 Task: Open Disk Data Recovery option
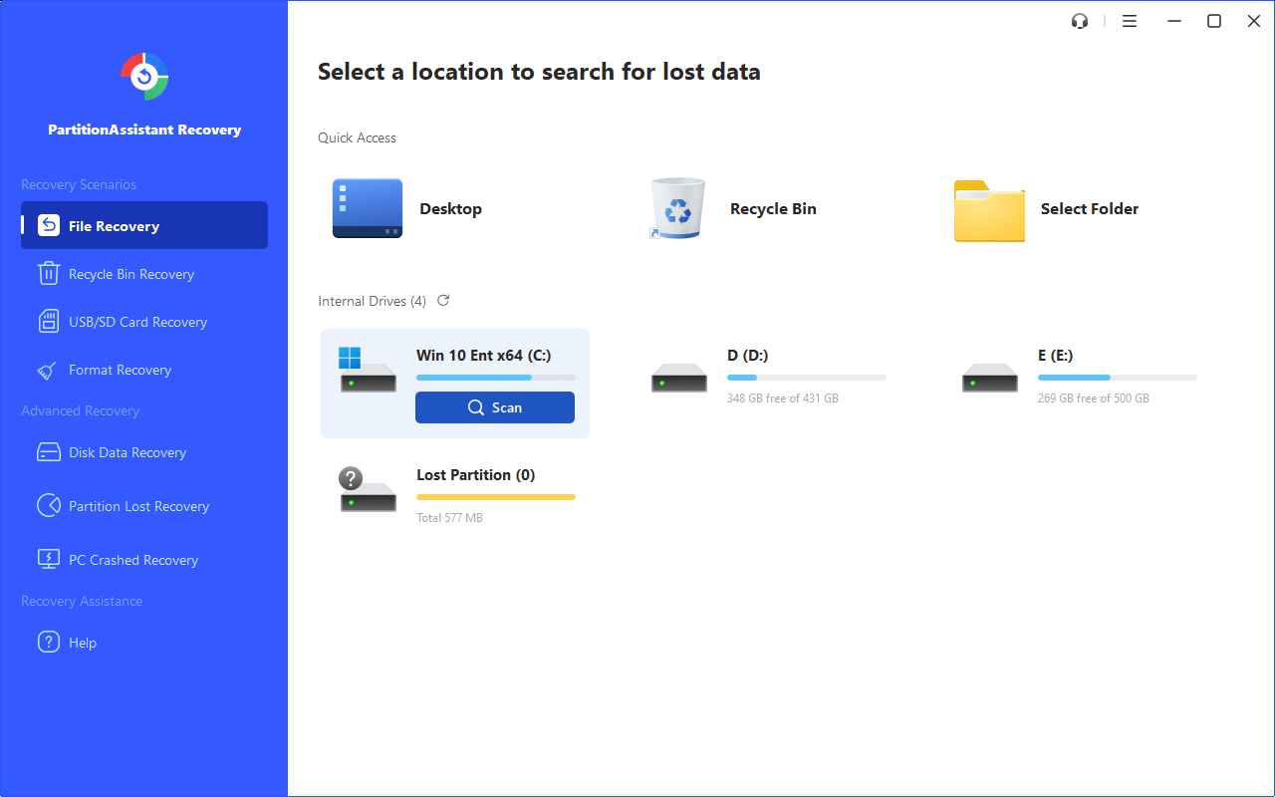coord(144,452)
